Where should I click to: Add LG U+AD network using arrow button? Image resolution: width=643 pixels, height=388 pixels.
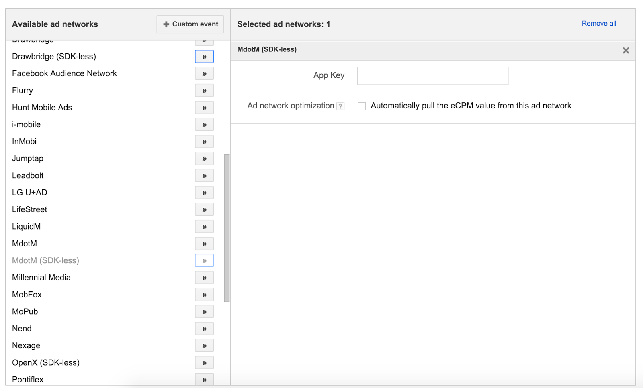(x=204, y=193)
